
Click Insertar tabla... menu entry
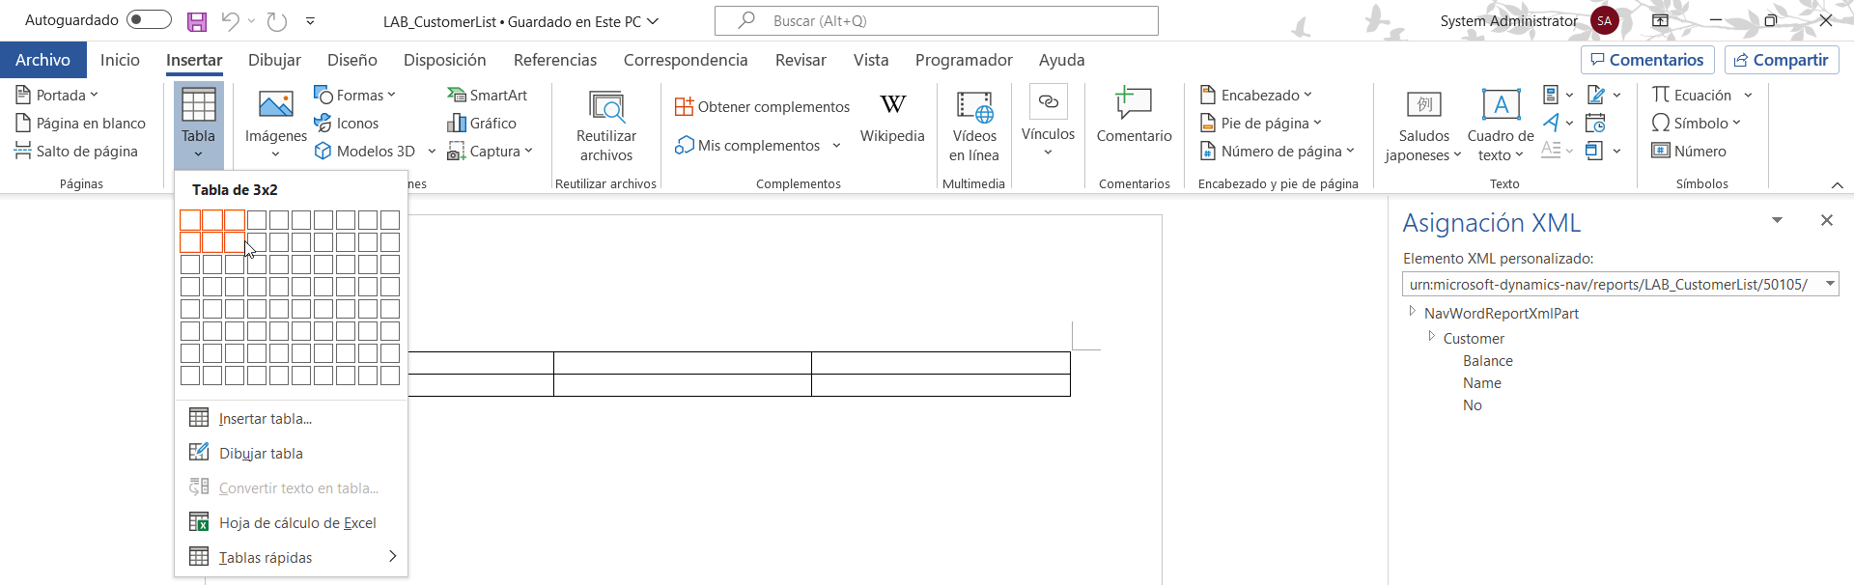[292, 418]
